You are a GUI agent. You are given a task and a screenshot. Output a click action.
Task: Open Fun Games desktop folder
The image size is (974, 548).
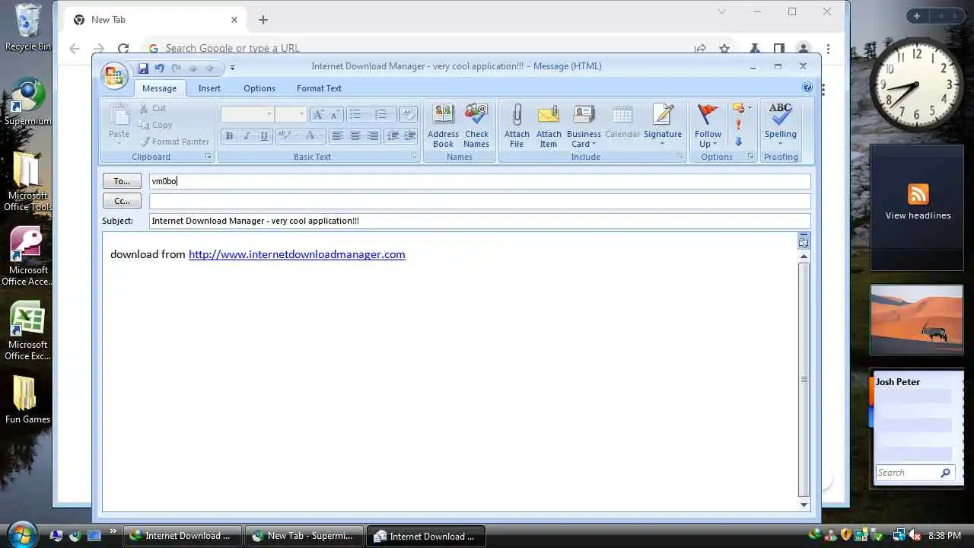click(27, 400)
